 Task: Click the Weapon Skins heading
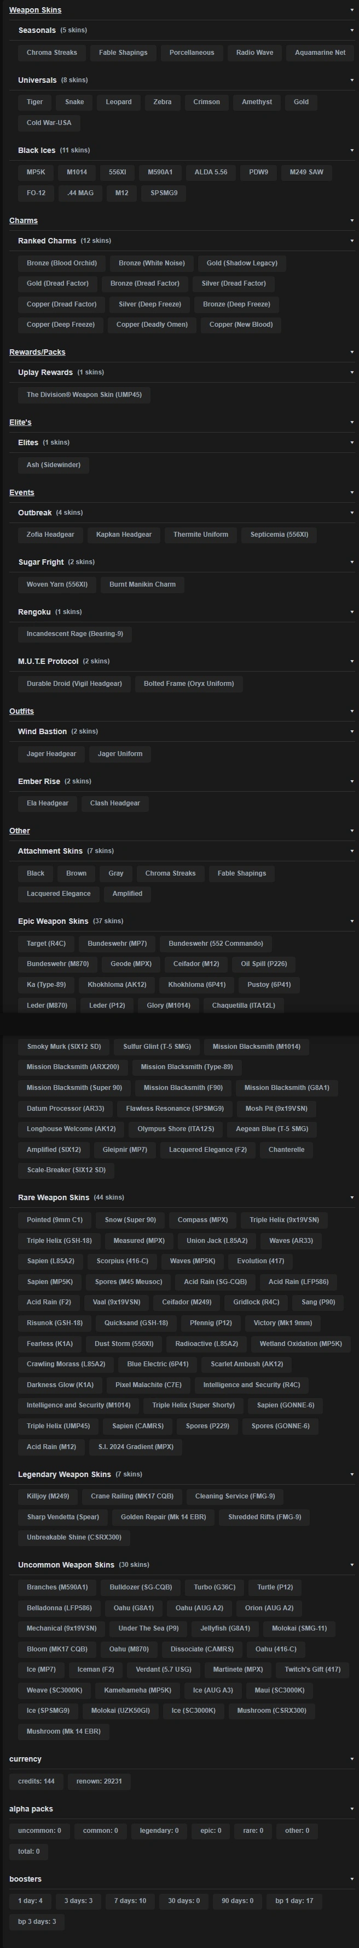click(36, 10)
